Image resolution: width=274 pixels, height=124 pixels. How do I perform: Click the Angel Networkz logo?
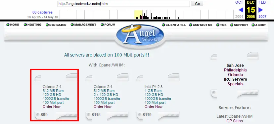(x=140, y=36)
